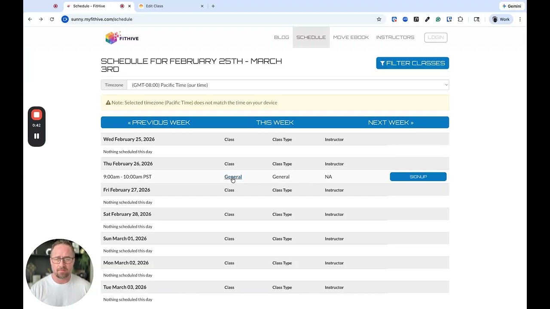Image resolution: width=550 pixels, height=309 pixels.
Task: Close the Schedule - FitHive tab
Action: pos(129,6)
